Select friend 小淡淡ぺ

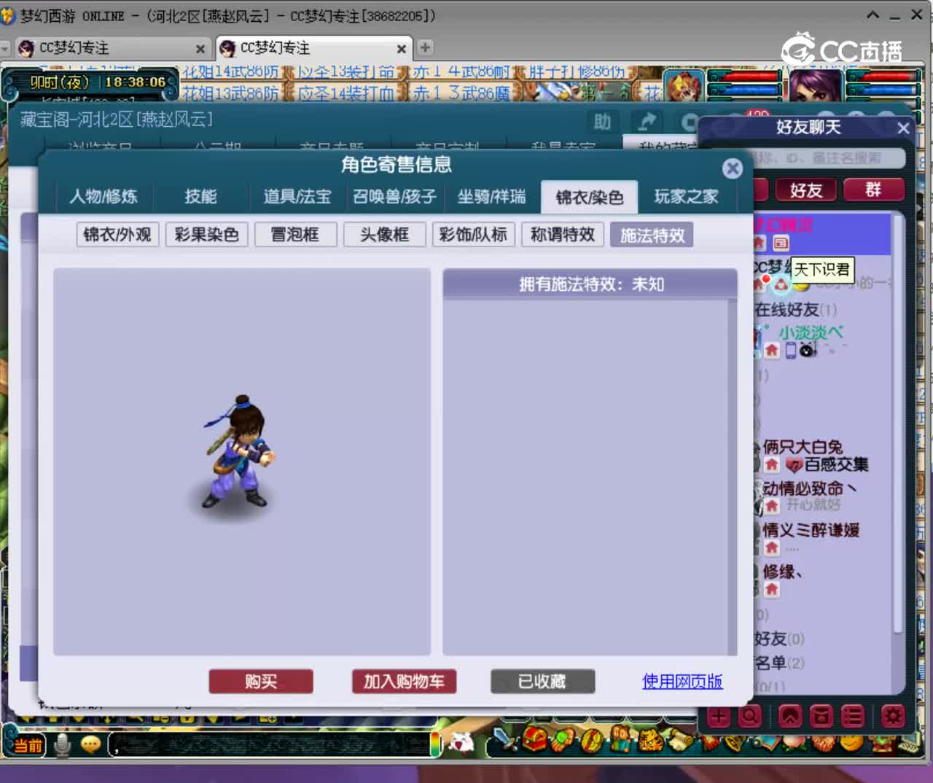pos(811,332)
